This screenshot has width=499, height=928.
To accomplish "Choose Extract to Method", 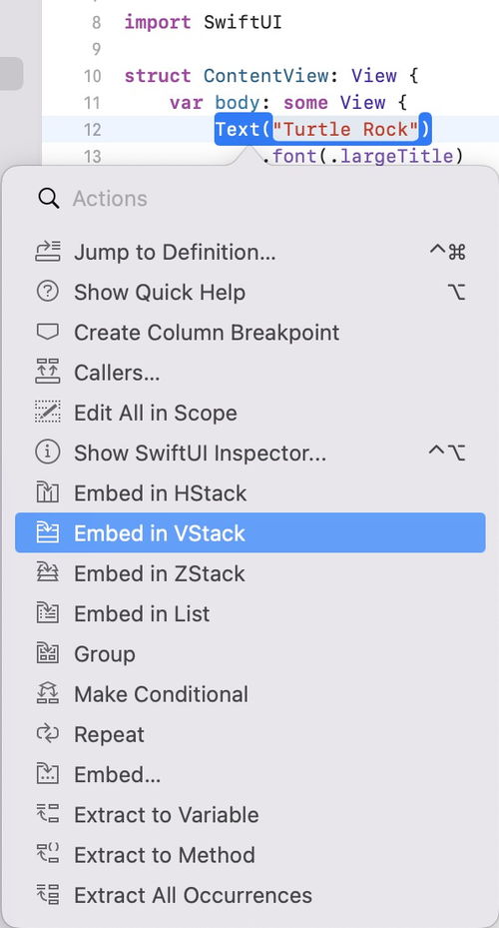I will [250, 855].
